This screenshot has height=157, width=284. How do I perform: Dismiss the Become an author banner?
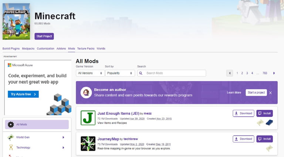(x=270, y=93)
